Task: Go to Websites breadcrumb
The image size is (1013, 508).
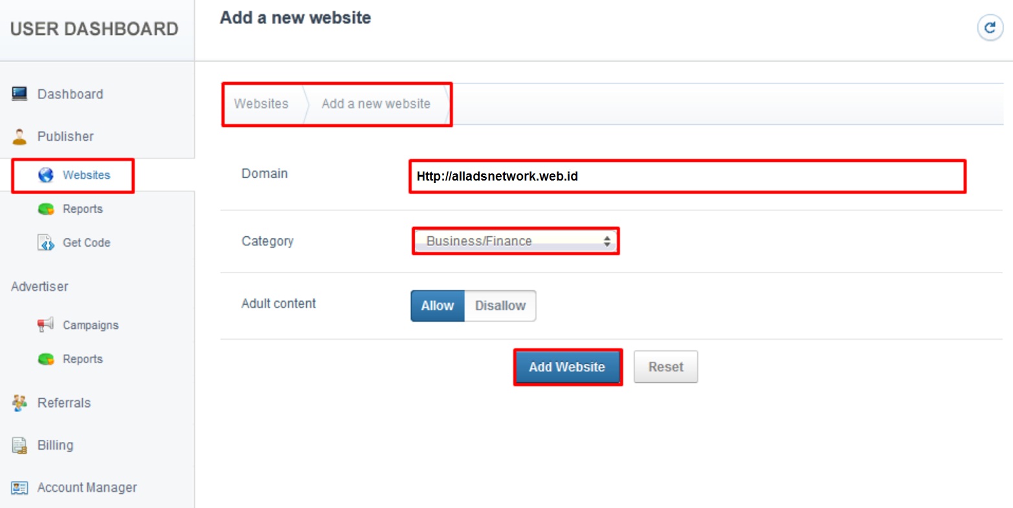Action: point(261,104)
